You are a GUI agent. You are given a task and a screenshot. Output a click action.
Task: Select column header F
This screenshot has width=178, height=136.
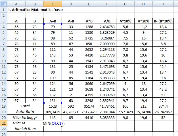coord(107,4)
